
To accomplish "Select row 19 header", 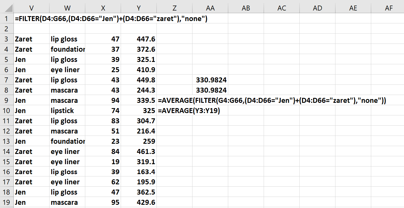I will 6,202.
